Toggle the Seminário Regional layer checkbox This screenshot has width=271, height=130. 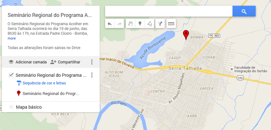coord(11,75)
